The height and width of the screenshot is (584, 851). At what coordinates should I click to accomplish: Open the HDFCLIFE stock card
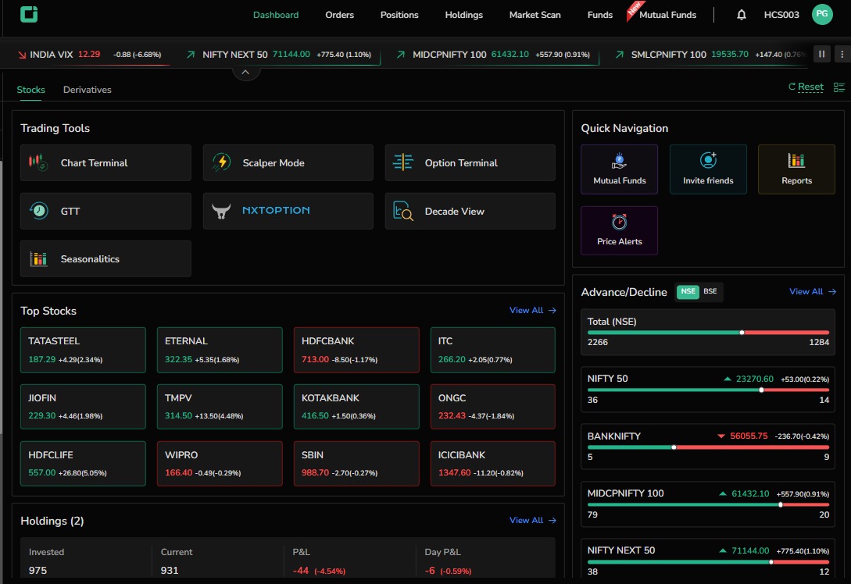tap(83, 464)
